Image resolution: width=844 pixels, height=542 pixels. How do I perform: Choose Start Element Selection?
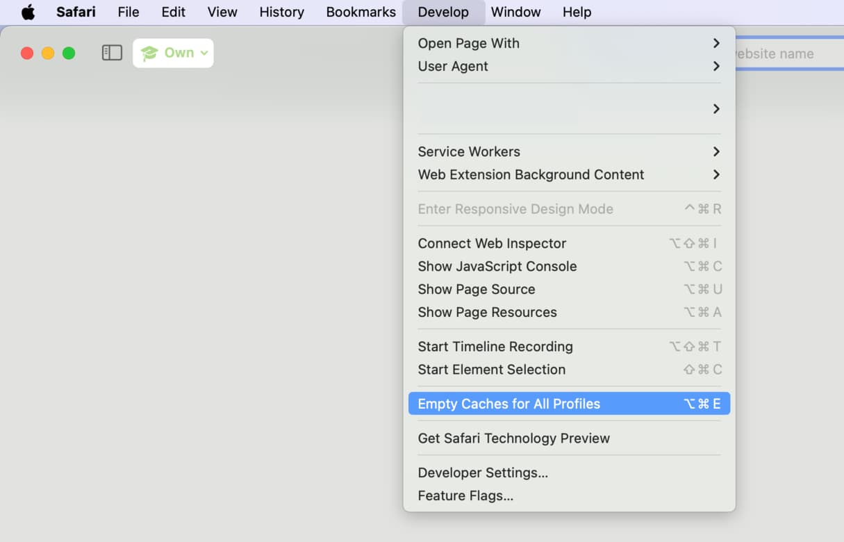(569, 369)
